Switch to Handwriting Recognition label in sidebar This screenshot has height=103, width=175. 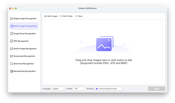25,71
